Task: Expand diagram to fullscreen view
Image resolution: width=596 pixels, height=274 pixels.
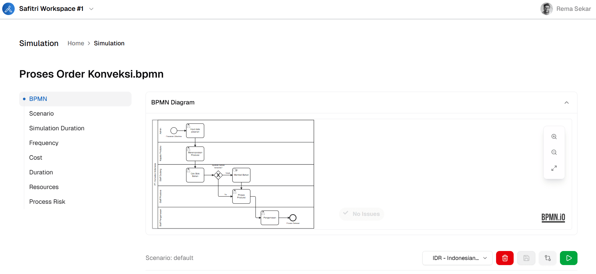Action: [554, 168]
